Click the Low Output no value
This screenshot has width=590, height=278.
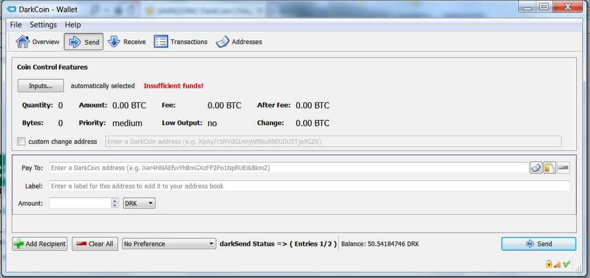click(212, 123)
